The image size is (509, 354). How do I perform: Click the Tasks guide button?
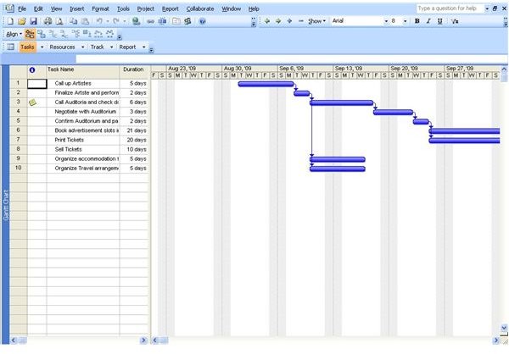(28, 47)
